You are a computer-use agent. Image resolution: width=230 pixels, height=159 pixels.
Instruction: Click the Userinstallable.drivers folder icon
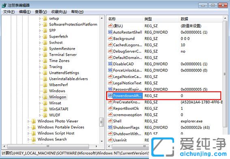point(45,79)
